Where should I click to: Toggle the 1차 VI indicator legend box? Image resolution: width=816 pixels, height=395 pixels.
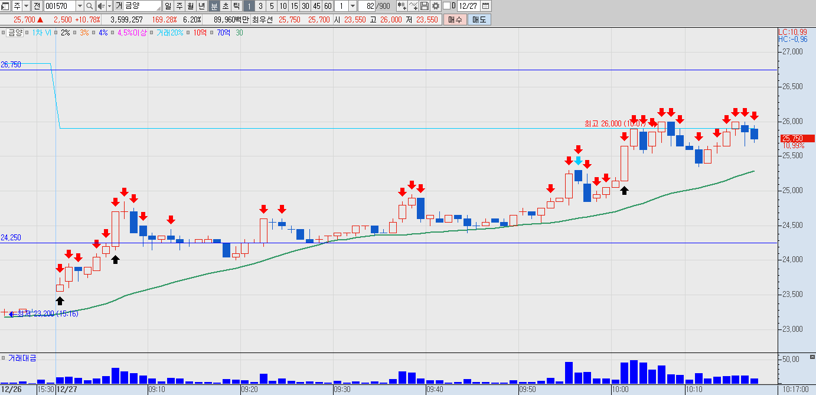pyautogui.click(x=28, y=32)
